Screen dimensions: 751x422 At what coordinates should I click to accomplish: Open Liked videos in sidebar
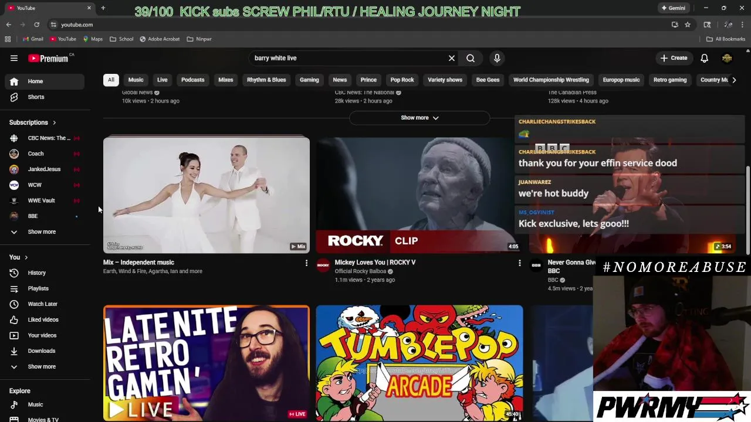[46, 320]
